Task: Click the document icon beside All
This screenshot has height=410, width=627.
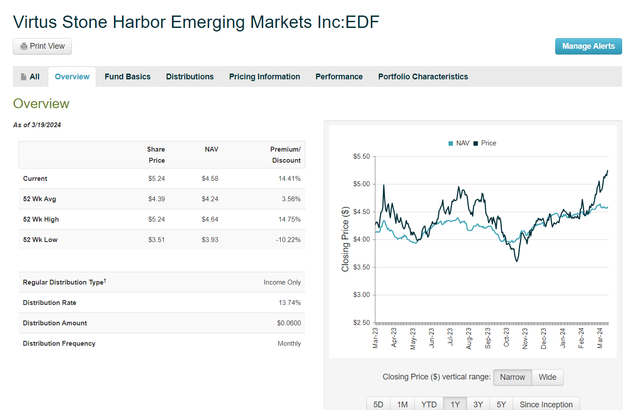Action: [24, 77]
